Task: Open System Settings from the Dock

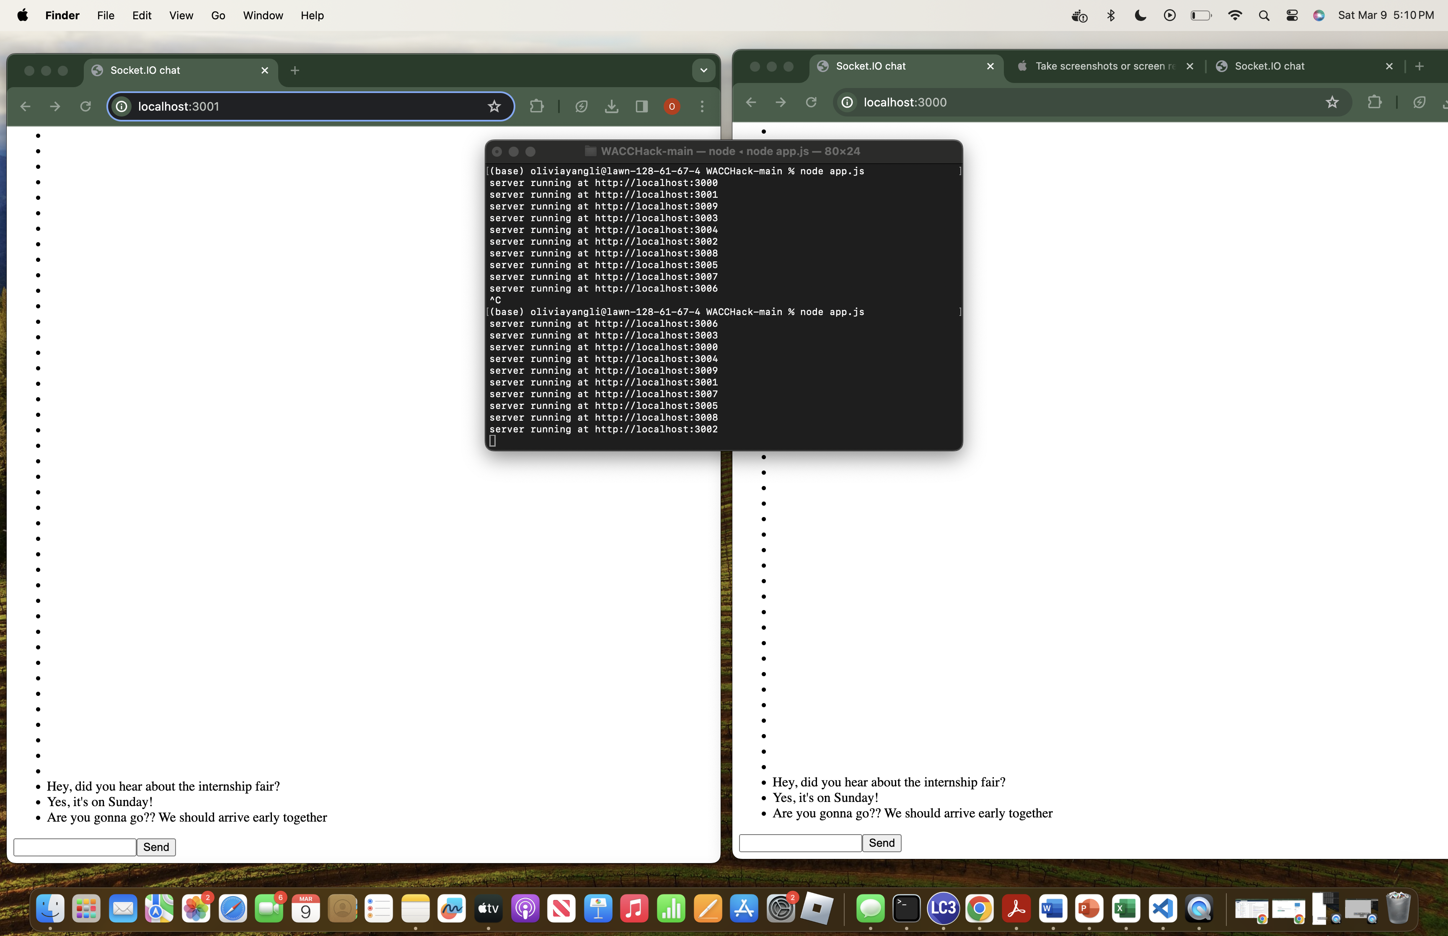Action: pyautogui.click(x=780, y=909)
